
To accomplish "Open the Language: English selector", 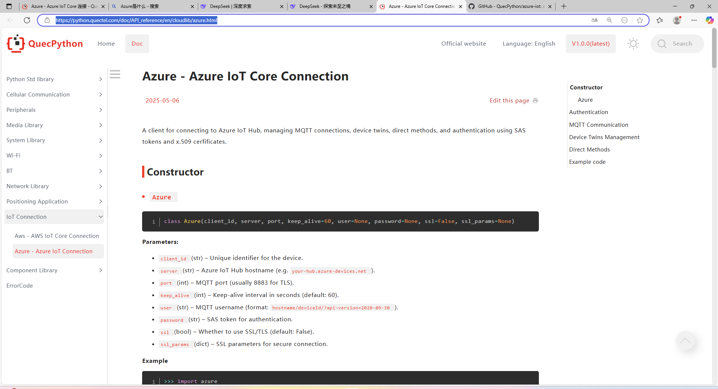I will [x=528, y=44].
